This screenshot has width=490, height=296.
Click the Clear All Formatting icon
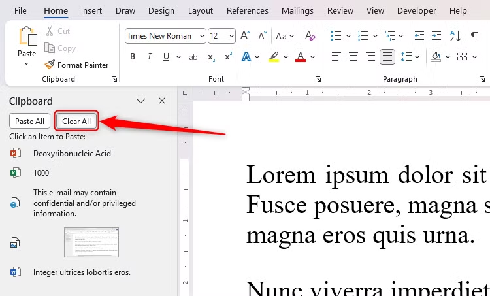click(x=310, y=36)
